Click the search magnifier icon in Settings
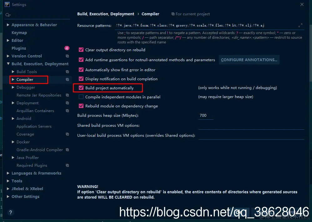Viewport: 312px width, 222px height. pyautogui.click(x=8, y=15)
